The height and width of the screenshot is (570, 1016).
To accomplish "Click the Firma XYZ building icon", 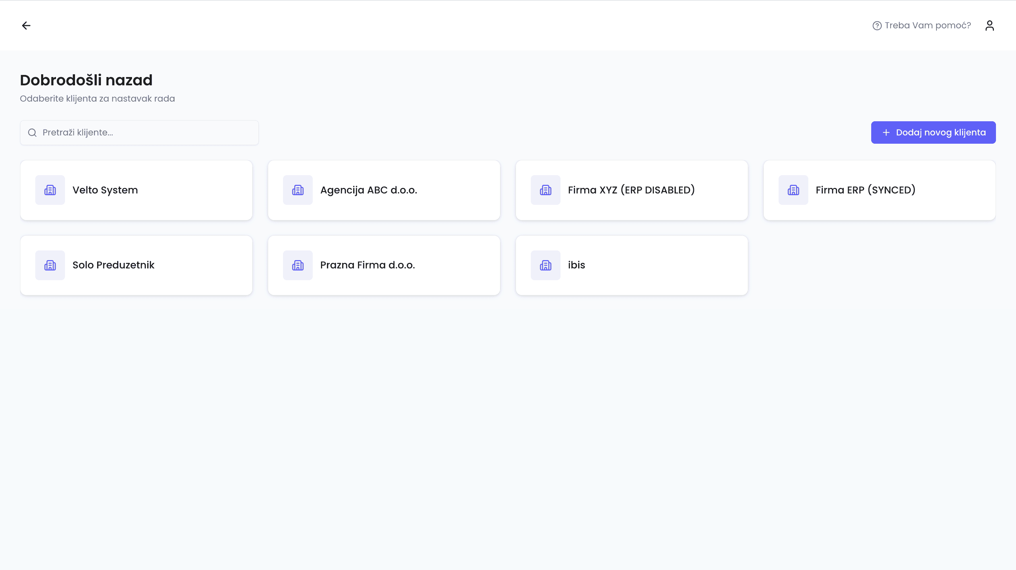I will tap(545, 190).
